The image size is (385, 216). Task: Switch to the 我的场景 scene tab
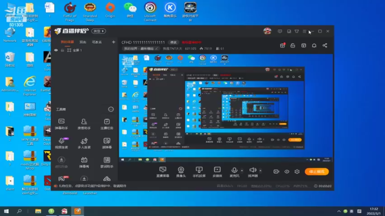coord(67,42)
